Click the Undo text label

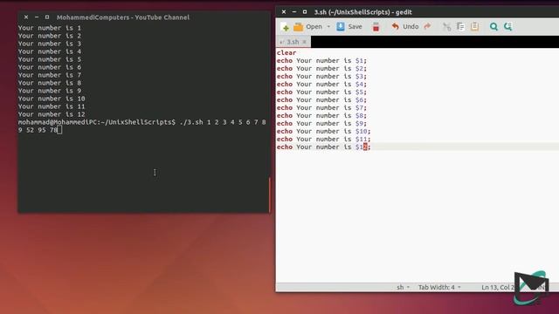pos(411,27)
